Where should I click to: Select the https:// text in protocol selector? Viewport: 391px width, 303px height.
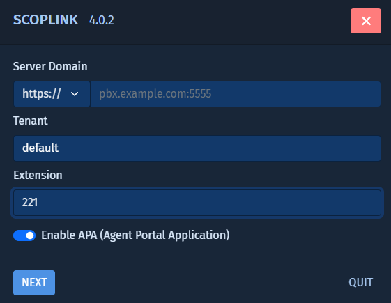41,94
